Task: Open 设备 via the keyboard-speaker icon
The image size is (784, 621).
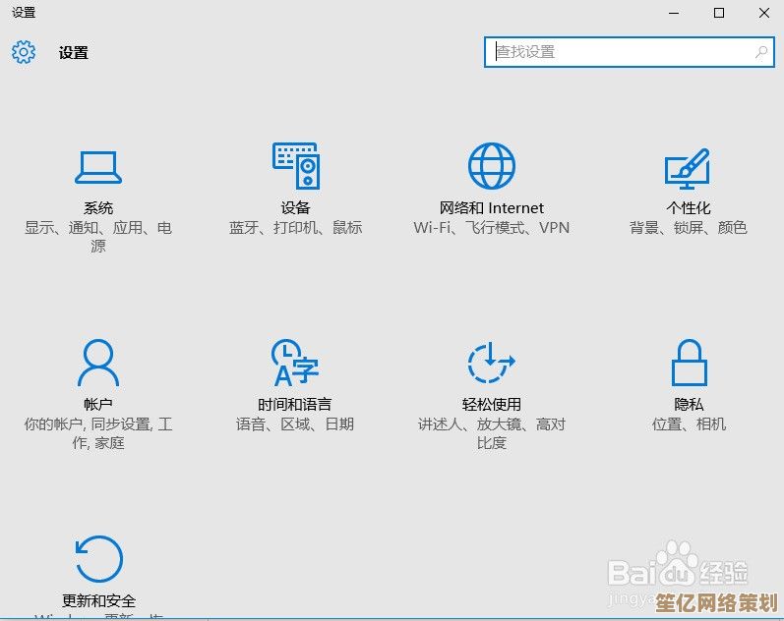Action: tap(295, 166)
